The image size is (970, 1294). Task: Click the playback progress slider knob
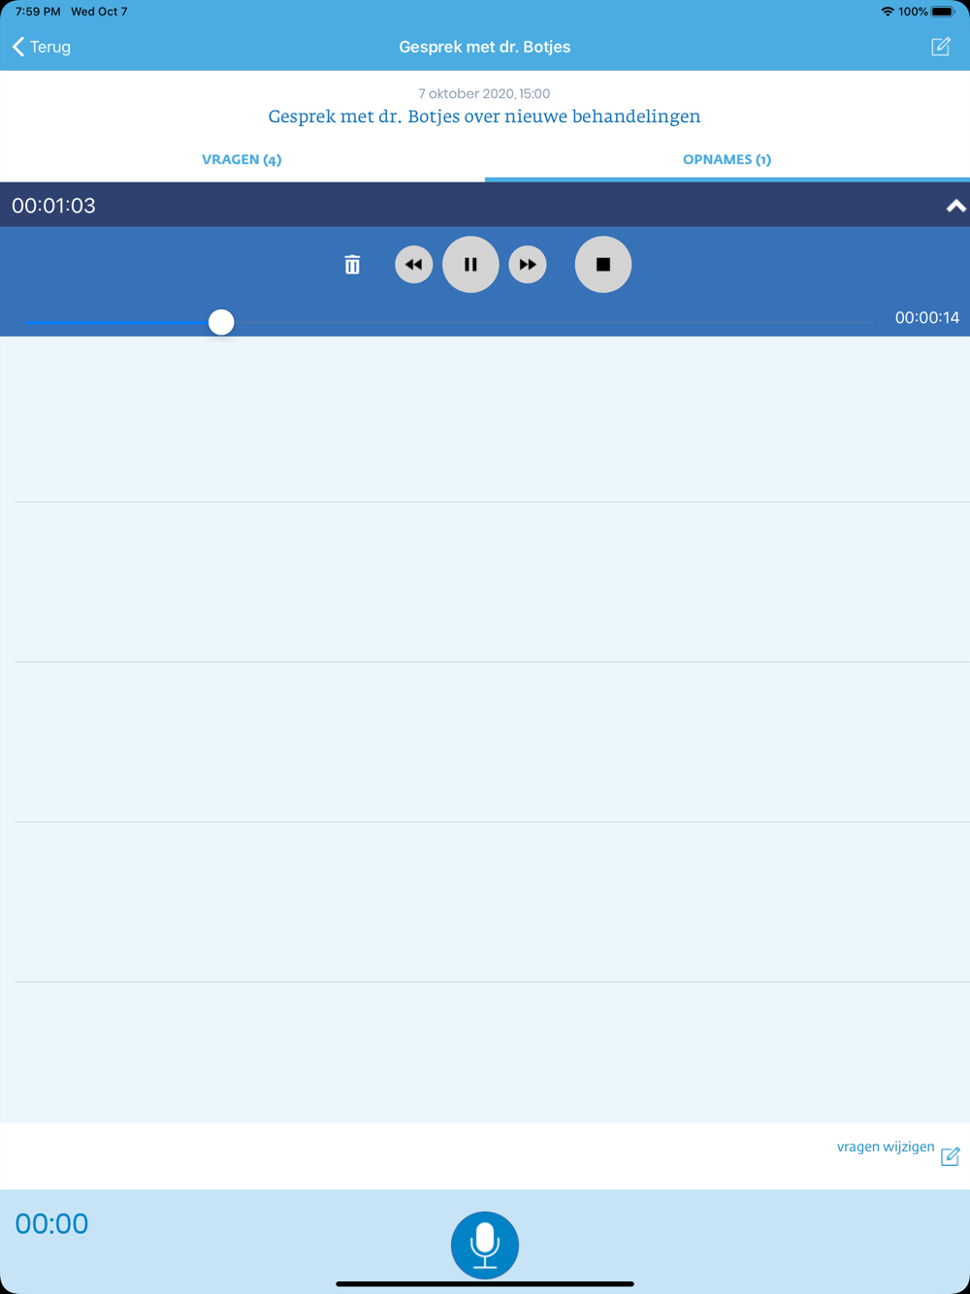221,322
